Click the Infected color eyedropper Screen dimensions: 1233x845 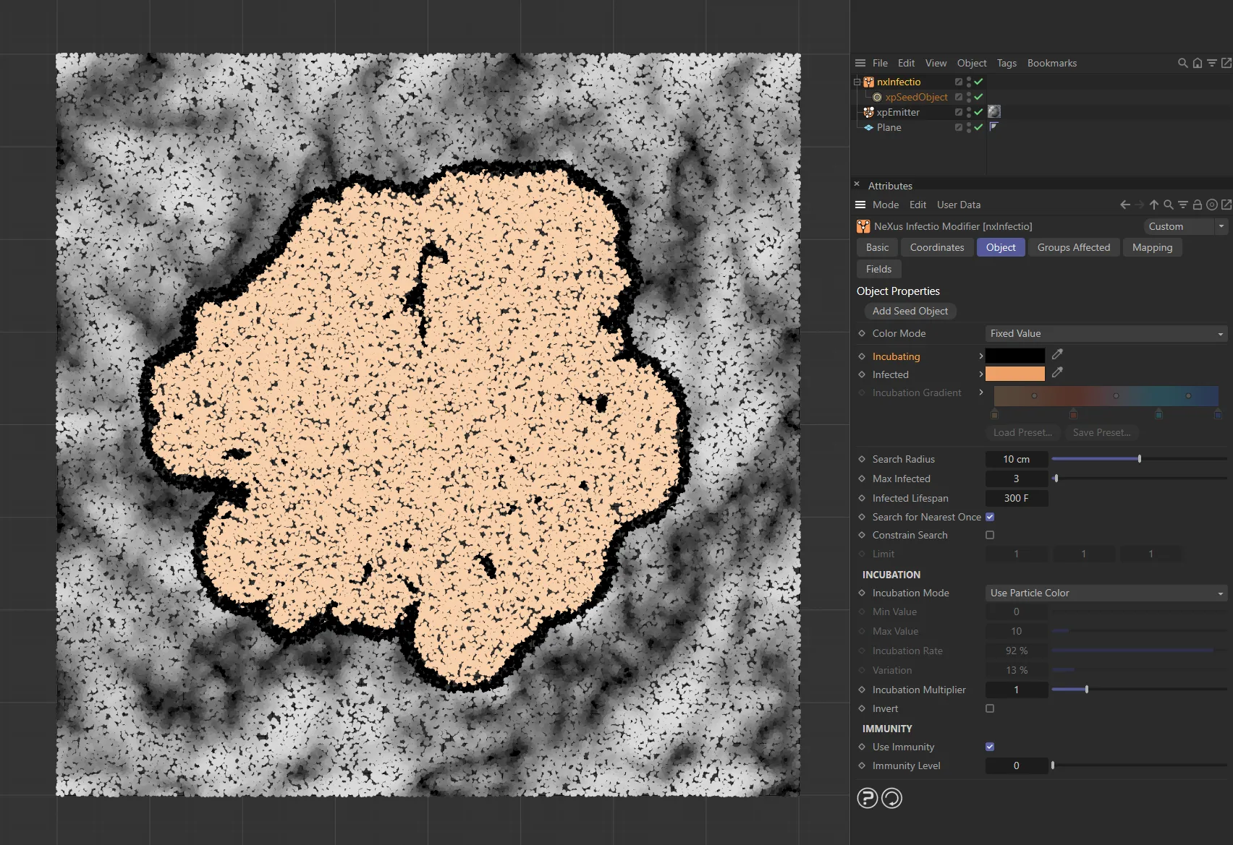(x=1057, y=373)
